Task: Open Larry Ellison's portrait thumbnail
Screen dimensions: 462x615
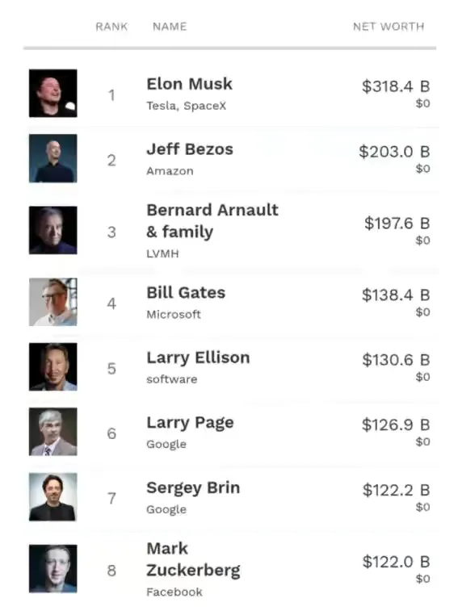Action: [x=53, y=366]
